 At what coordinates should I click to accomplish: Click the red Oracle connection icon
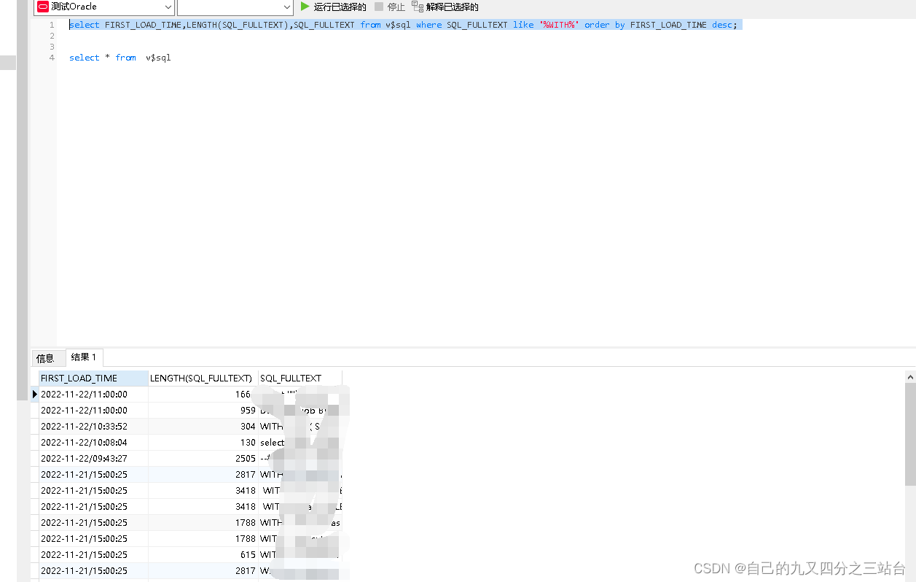(x=43, y=7)
